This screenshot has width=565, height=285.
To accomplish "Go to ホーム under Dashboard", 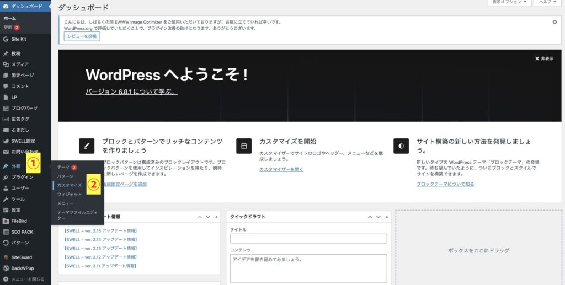I will (10, 18).
